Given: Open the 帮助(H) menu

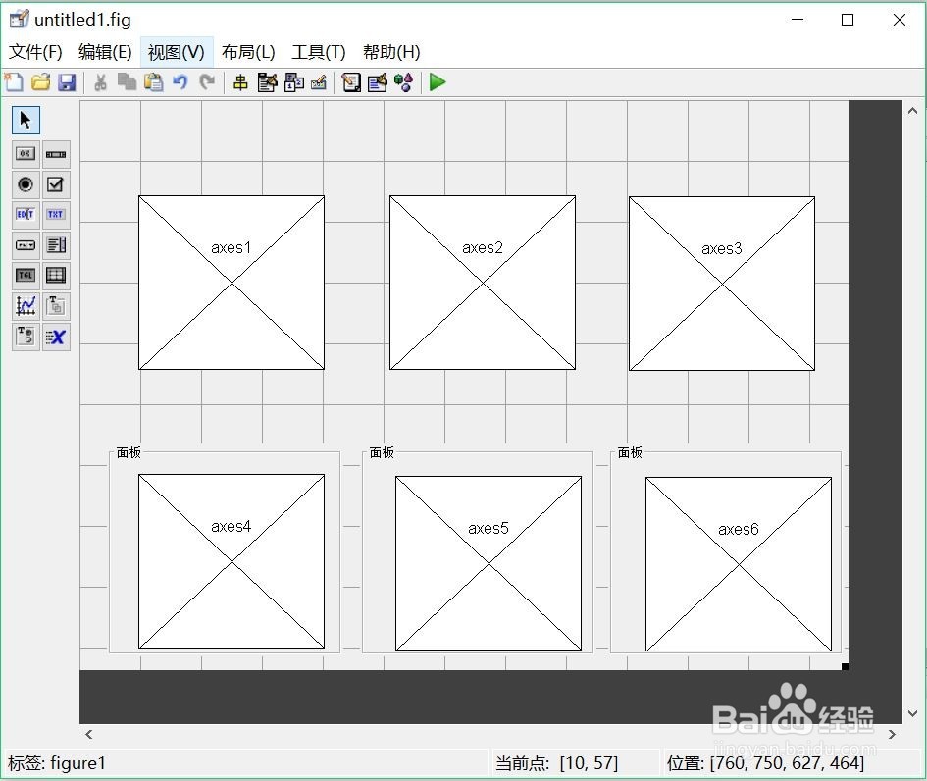Looking at the screenshot, I should click(x=391, y=52).
